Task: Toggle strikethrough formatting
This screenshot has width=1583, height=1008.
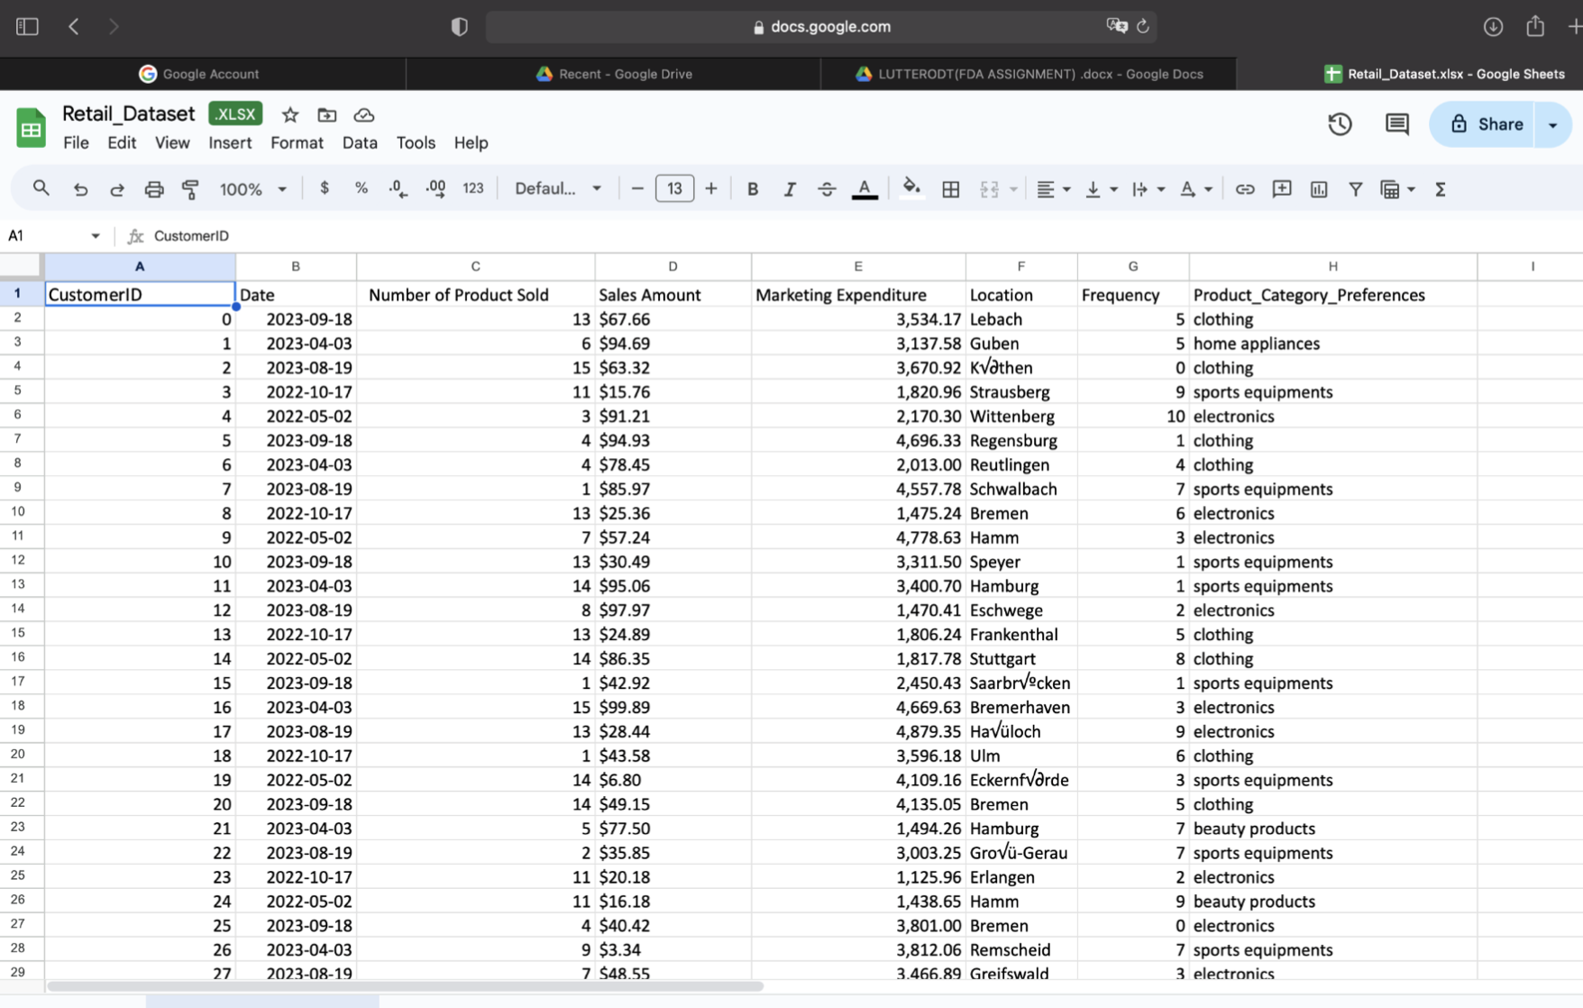Action: 827,189
